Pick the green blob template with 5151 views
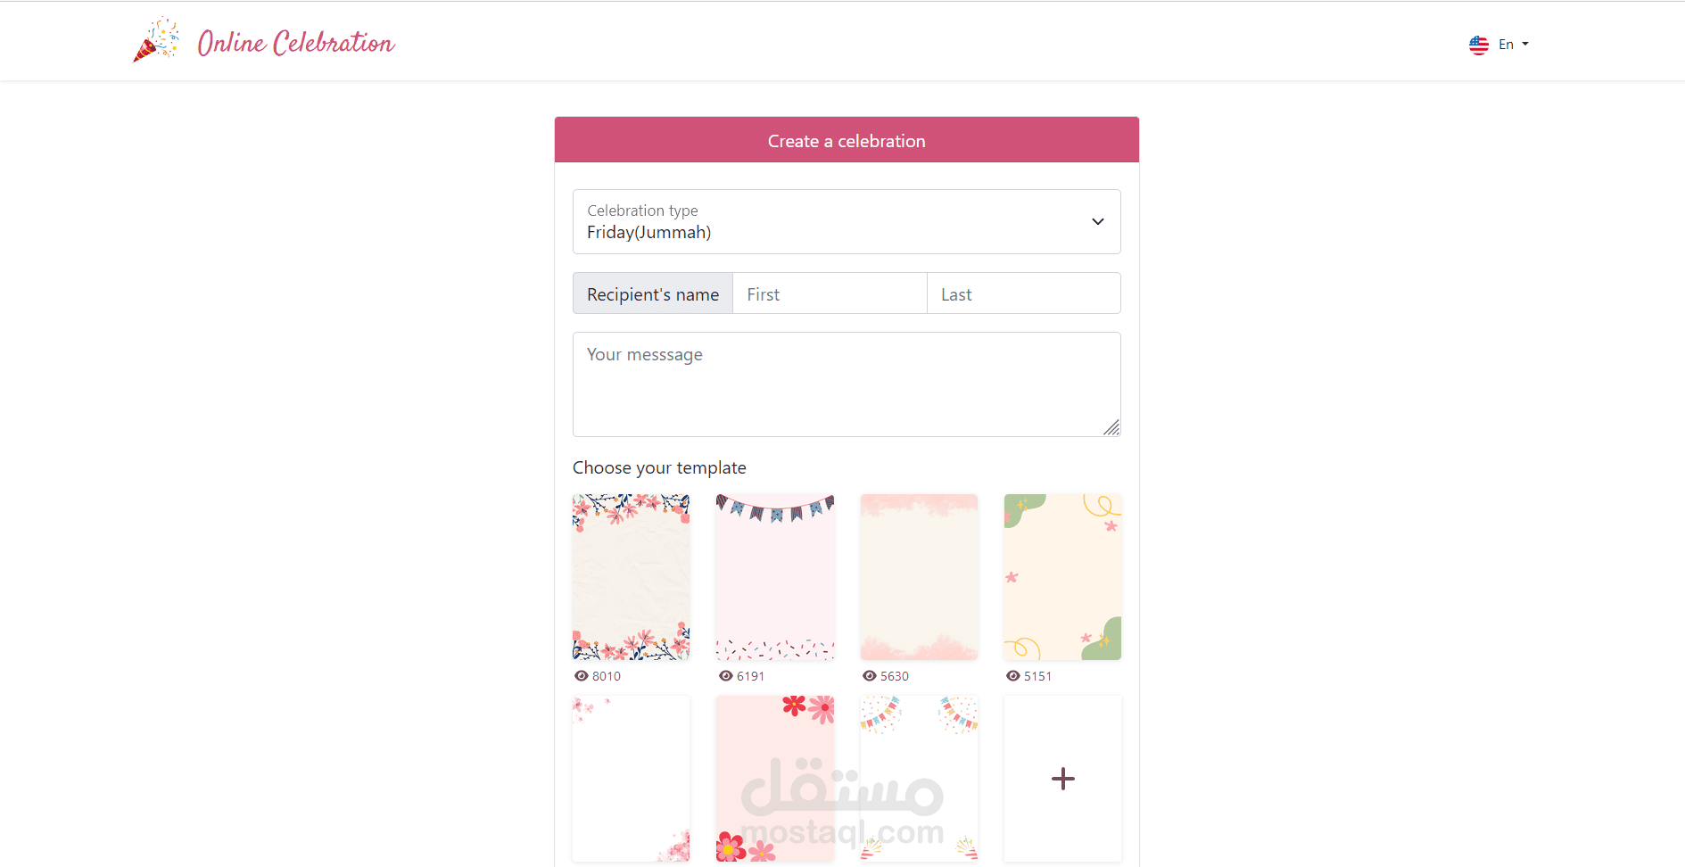Screen dimensions: 1685x867 click(x=1062, y=577)
